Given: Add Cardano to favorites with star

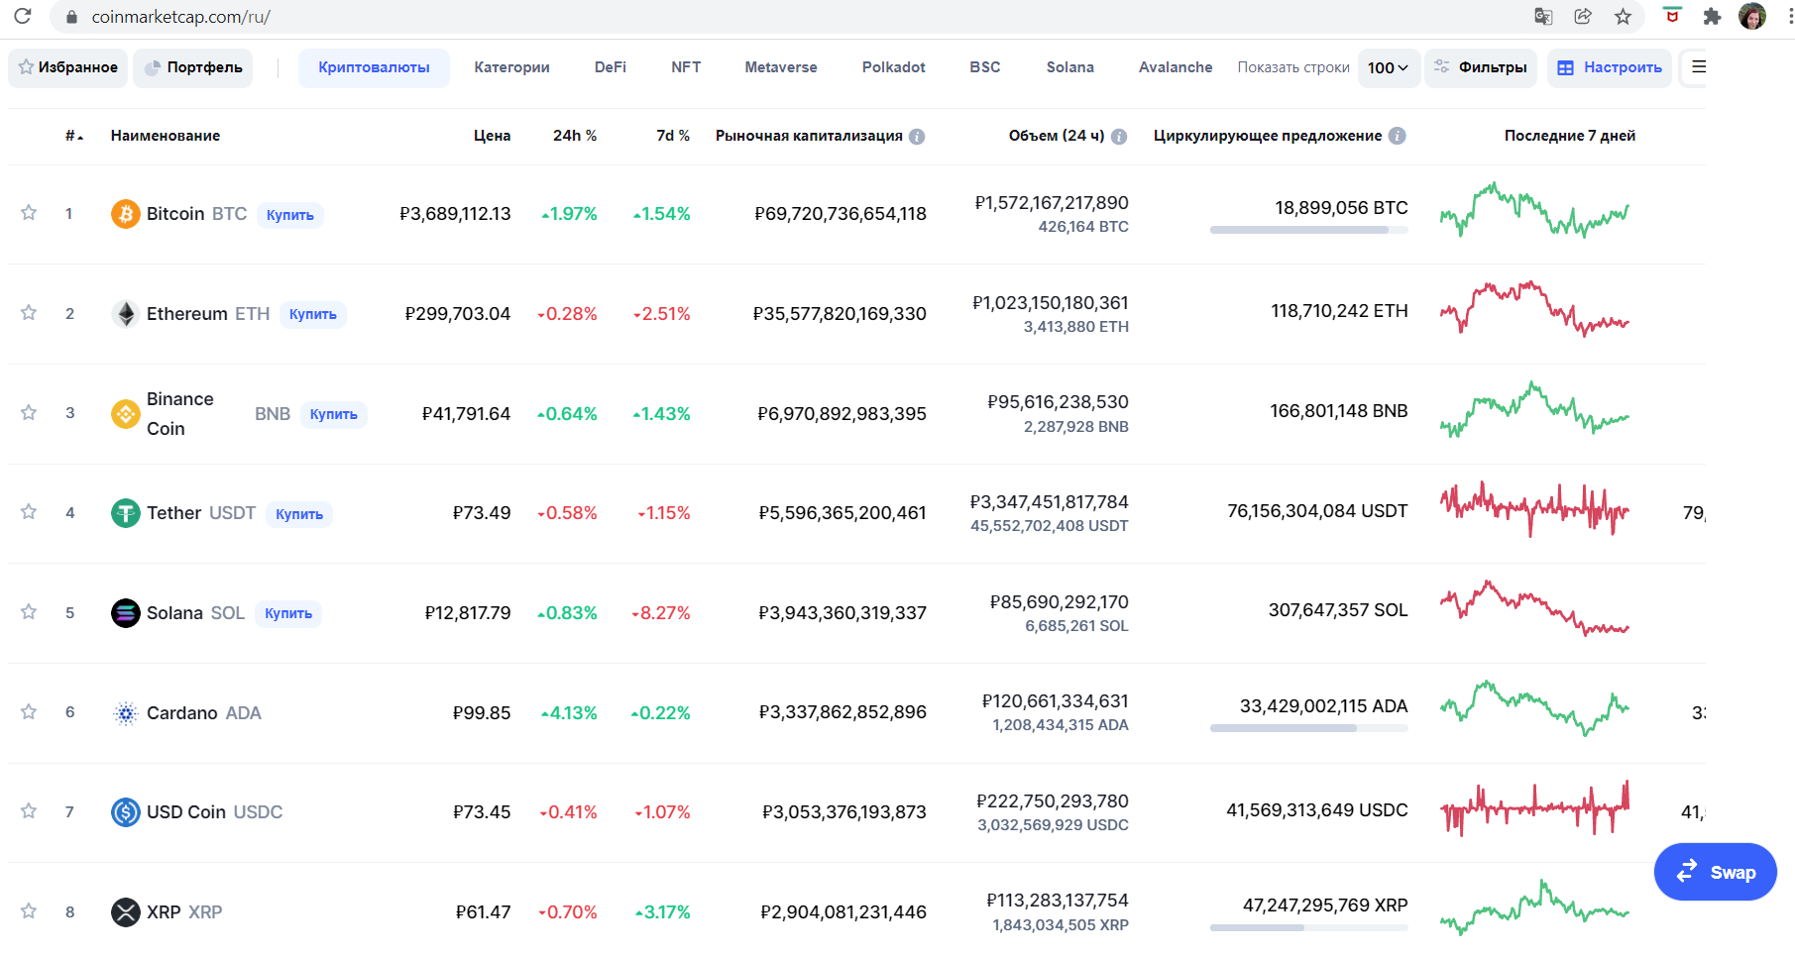Looking at the screenshot, I should [29, 712].
